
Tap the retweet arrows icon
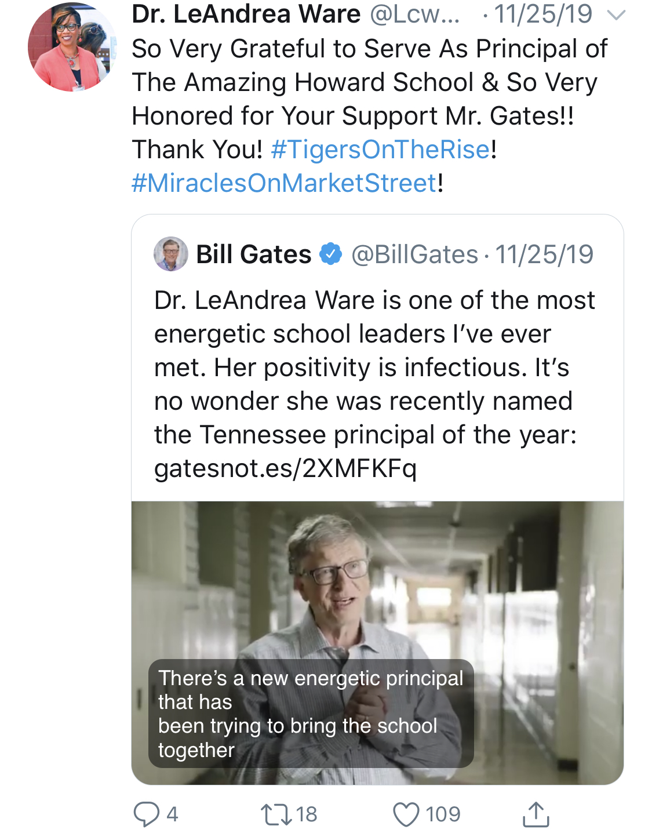click(x=276, y=814)
